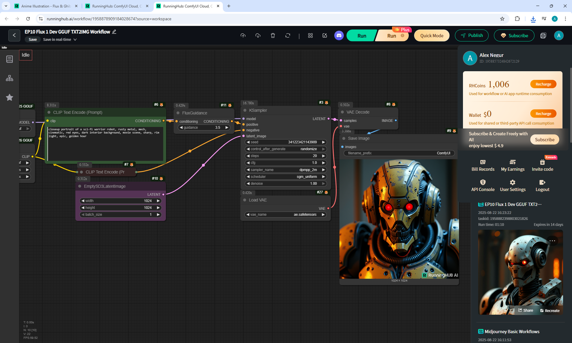Click the pencil icon to rename workflow
This screenshot has width=572, height=343.
(x=114, y=32)
